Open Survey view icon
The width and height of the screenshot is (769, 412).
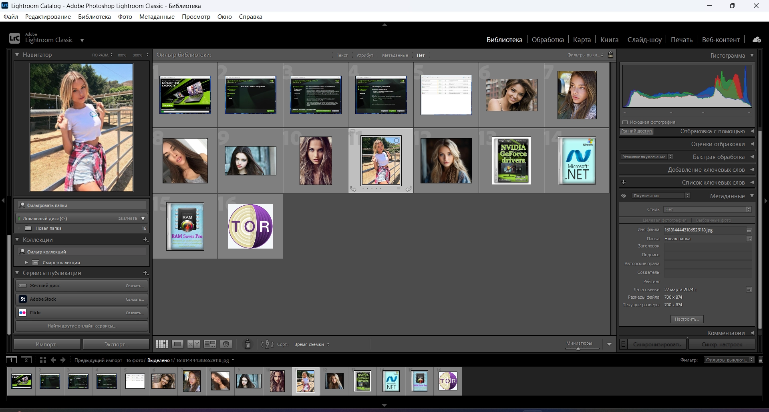210,344
